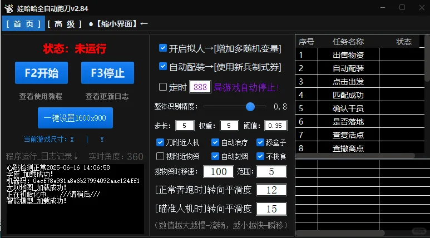The width and height of the screenshot is (430, 238).
Task: Adjust the 整体识别精度 slider handle
Action: 250,106
